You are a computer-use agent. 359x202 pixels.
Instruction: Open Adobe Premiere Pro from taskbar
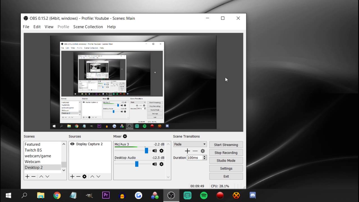pyautogui.click(x=106, y=195)
